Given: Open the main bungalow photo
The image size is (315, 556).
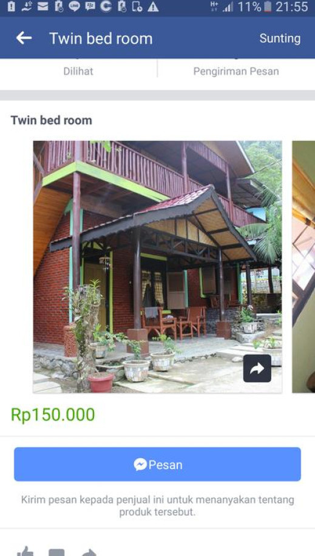Looking at the screenshot, I should pyautogui.click(x=158, y=267).
